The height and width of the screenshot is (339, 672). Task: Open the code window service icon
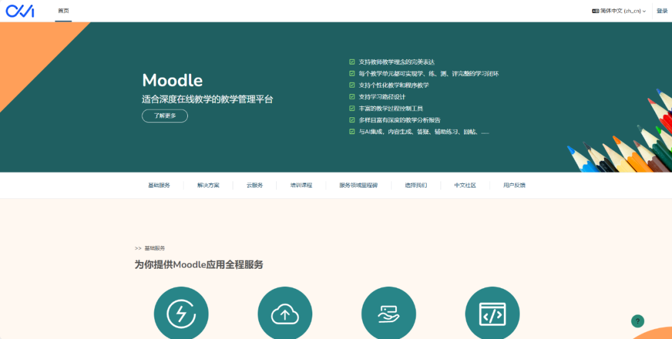pos(492,314)
